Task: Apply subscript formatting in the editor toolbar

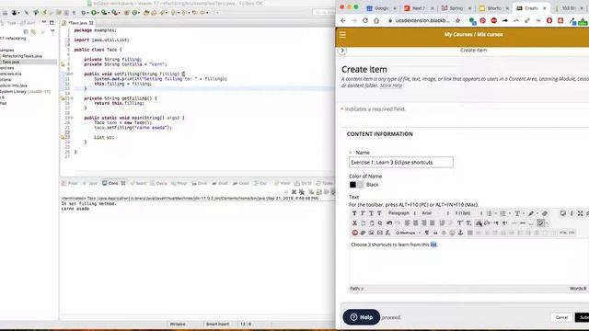Action: (x=468, y=223)
